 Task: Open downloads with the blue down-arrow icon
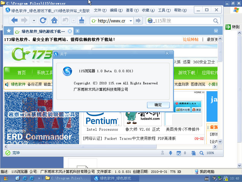pyautogui.click(x=171, y=153)
